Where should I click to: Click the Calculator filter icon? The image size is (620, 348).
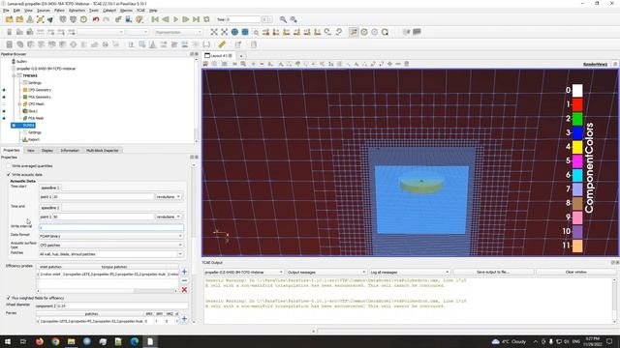click(9, 44)
